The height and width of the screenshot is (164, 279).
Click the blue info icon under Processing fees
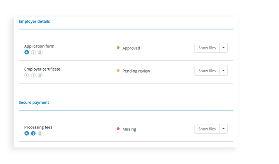(33, 134)
